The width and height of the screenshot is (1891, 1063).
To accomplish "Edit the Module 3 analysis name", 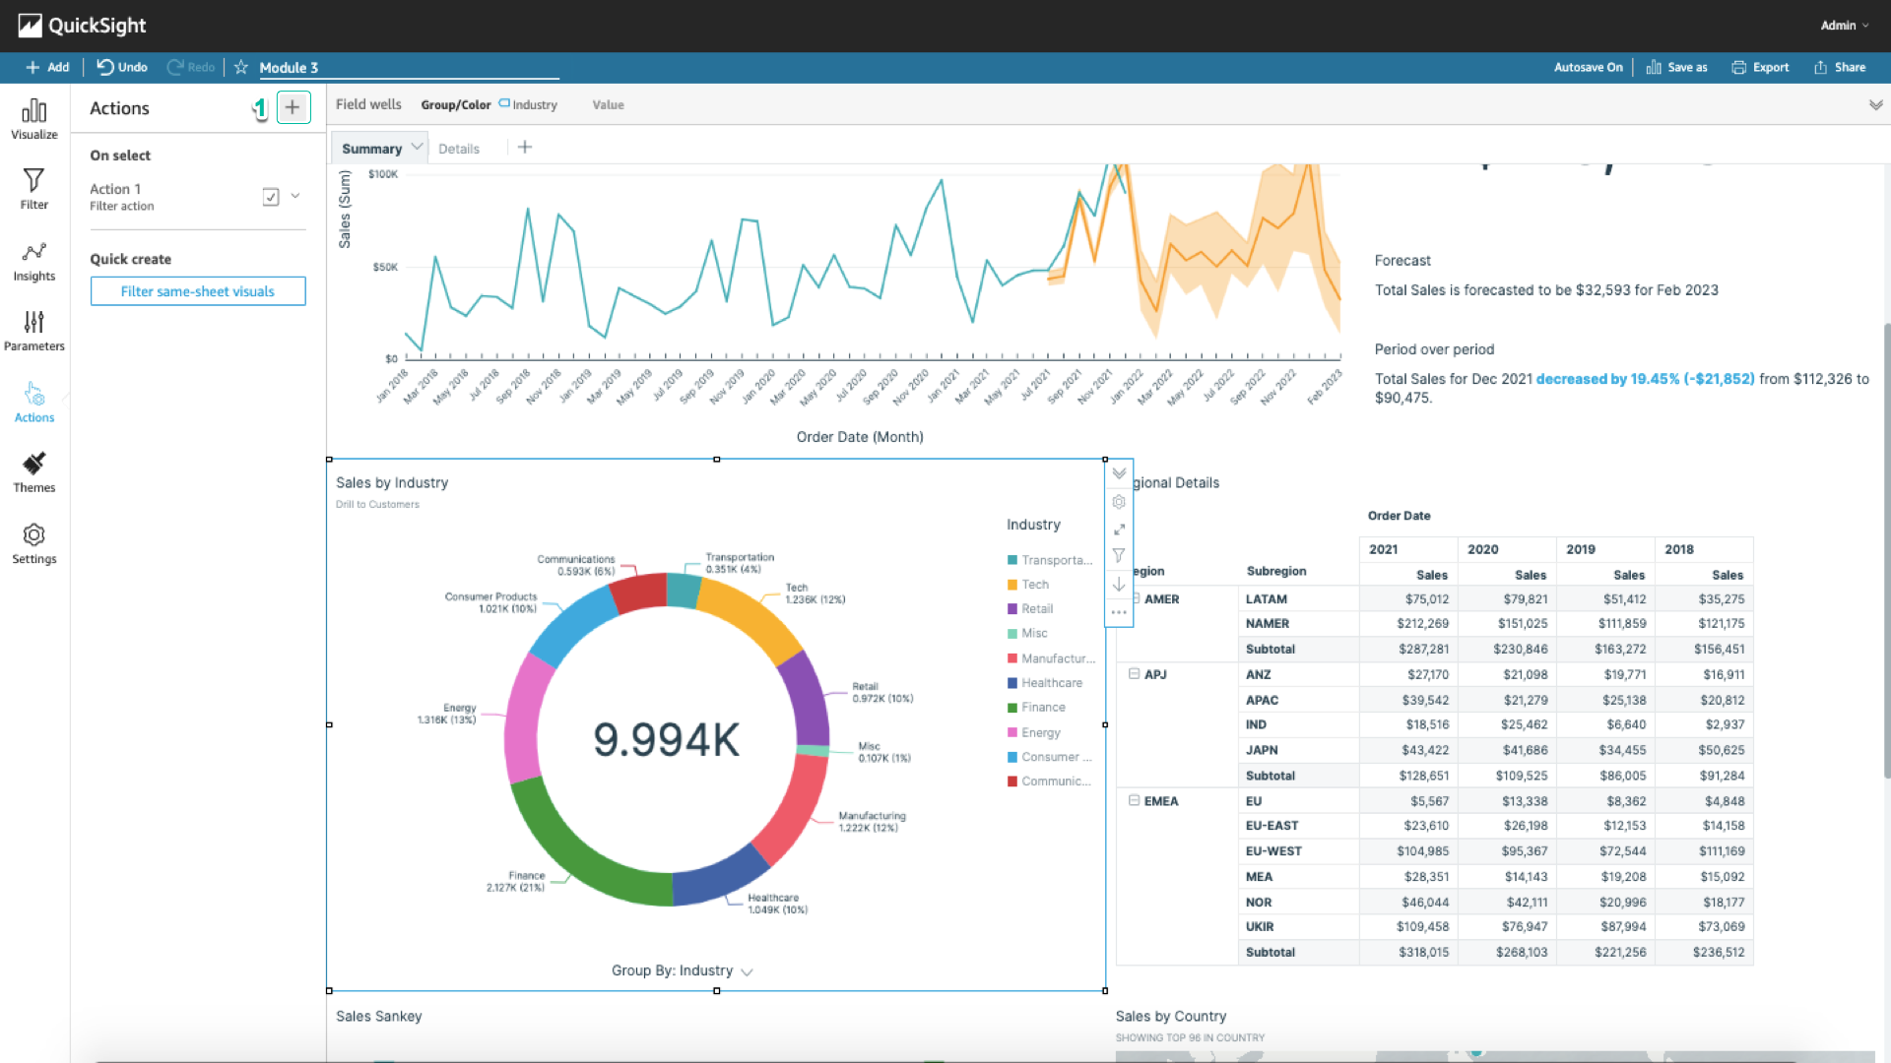I will 409,67.
